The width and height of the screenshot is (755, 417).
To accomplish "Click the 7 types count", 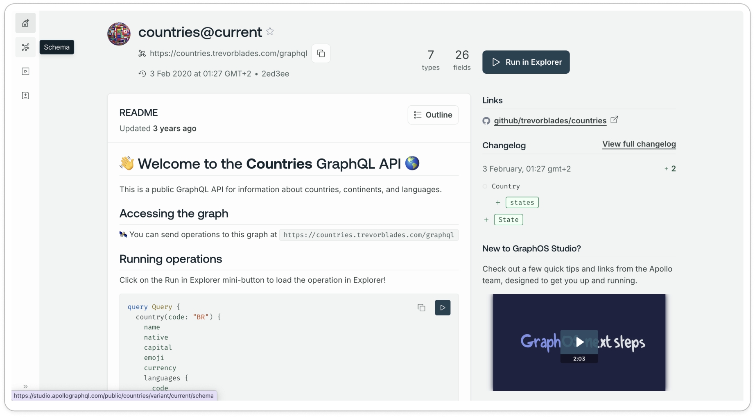I will click(430, 60).
